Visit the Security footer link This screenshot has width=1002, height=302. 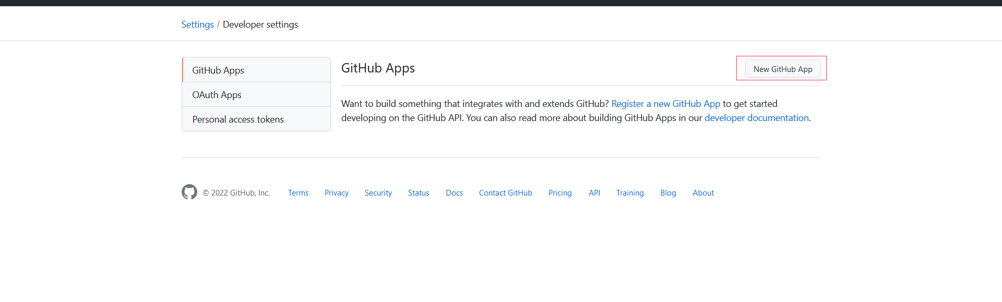click(x=378, y=193)
